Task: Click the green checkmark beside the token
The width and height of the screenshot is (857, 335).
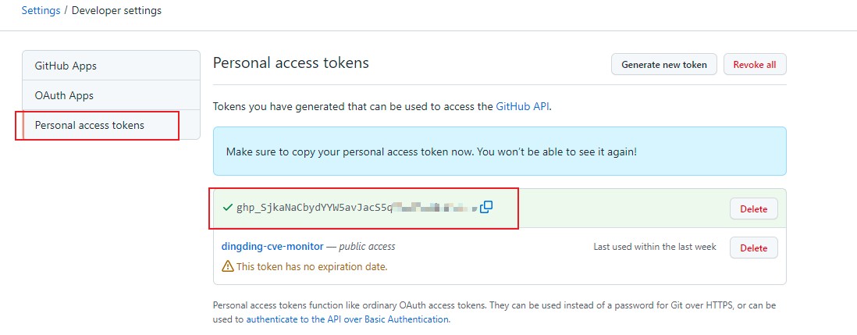Action: 228,208
